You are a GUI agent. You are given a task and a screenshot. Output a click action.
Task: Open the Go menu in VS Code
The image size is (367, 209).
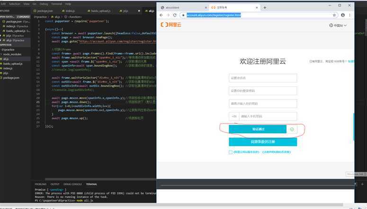(35, 4)
